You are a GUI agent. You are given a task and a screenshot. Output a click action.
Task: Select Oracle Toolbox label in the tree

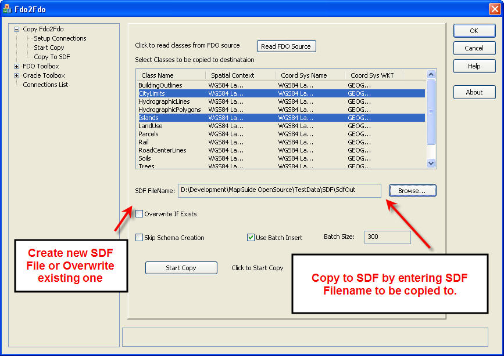click(44, 76)
